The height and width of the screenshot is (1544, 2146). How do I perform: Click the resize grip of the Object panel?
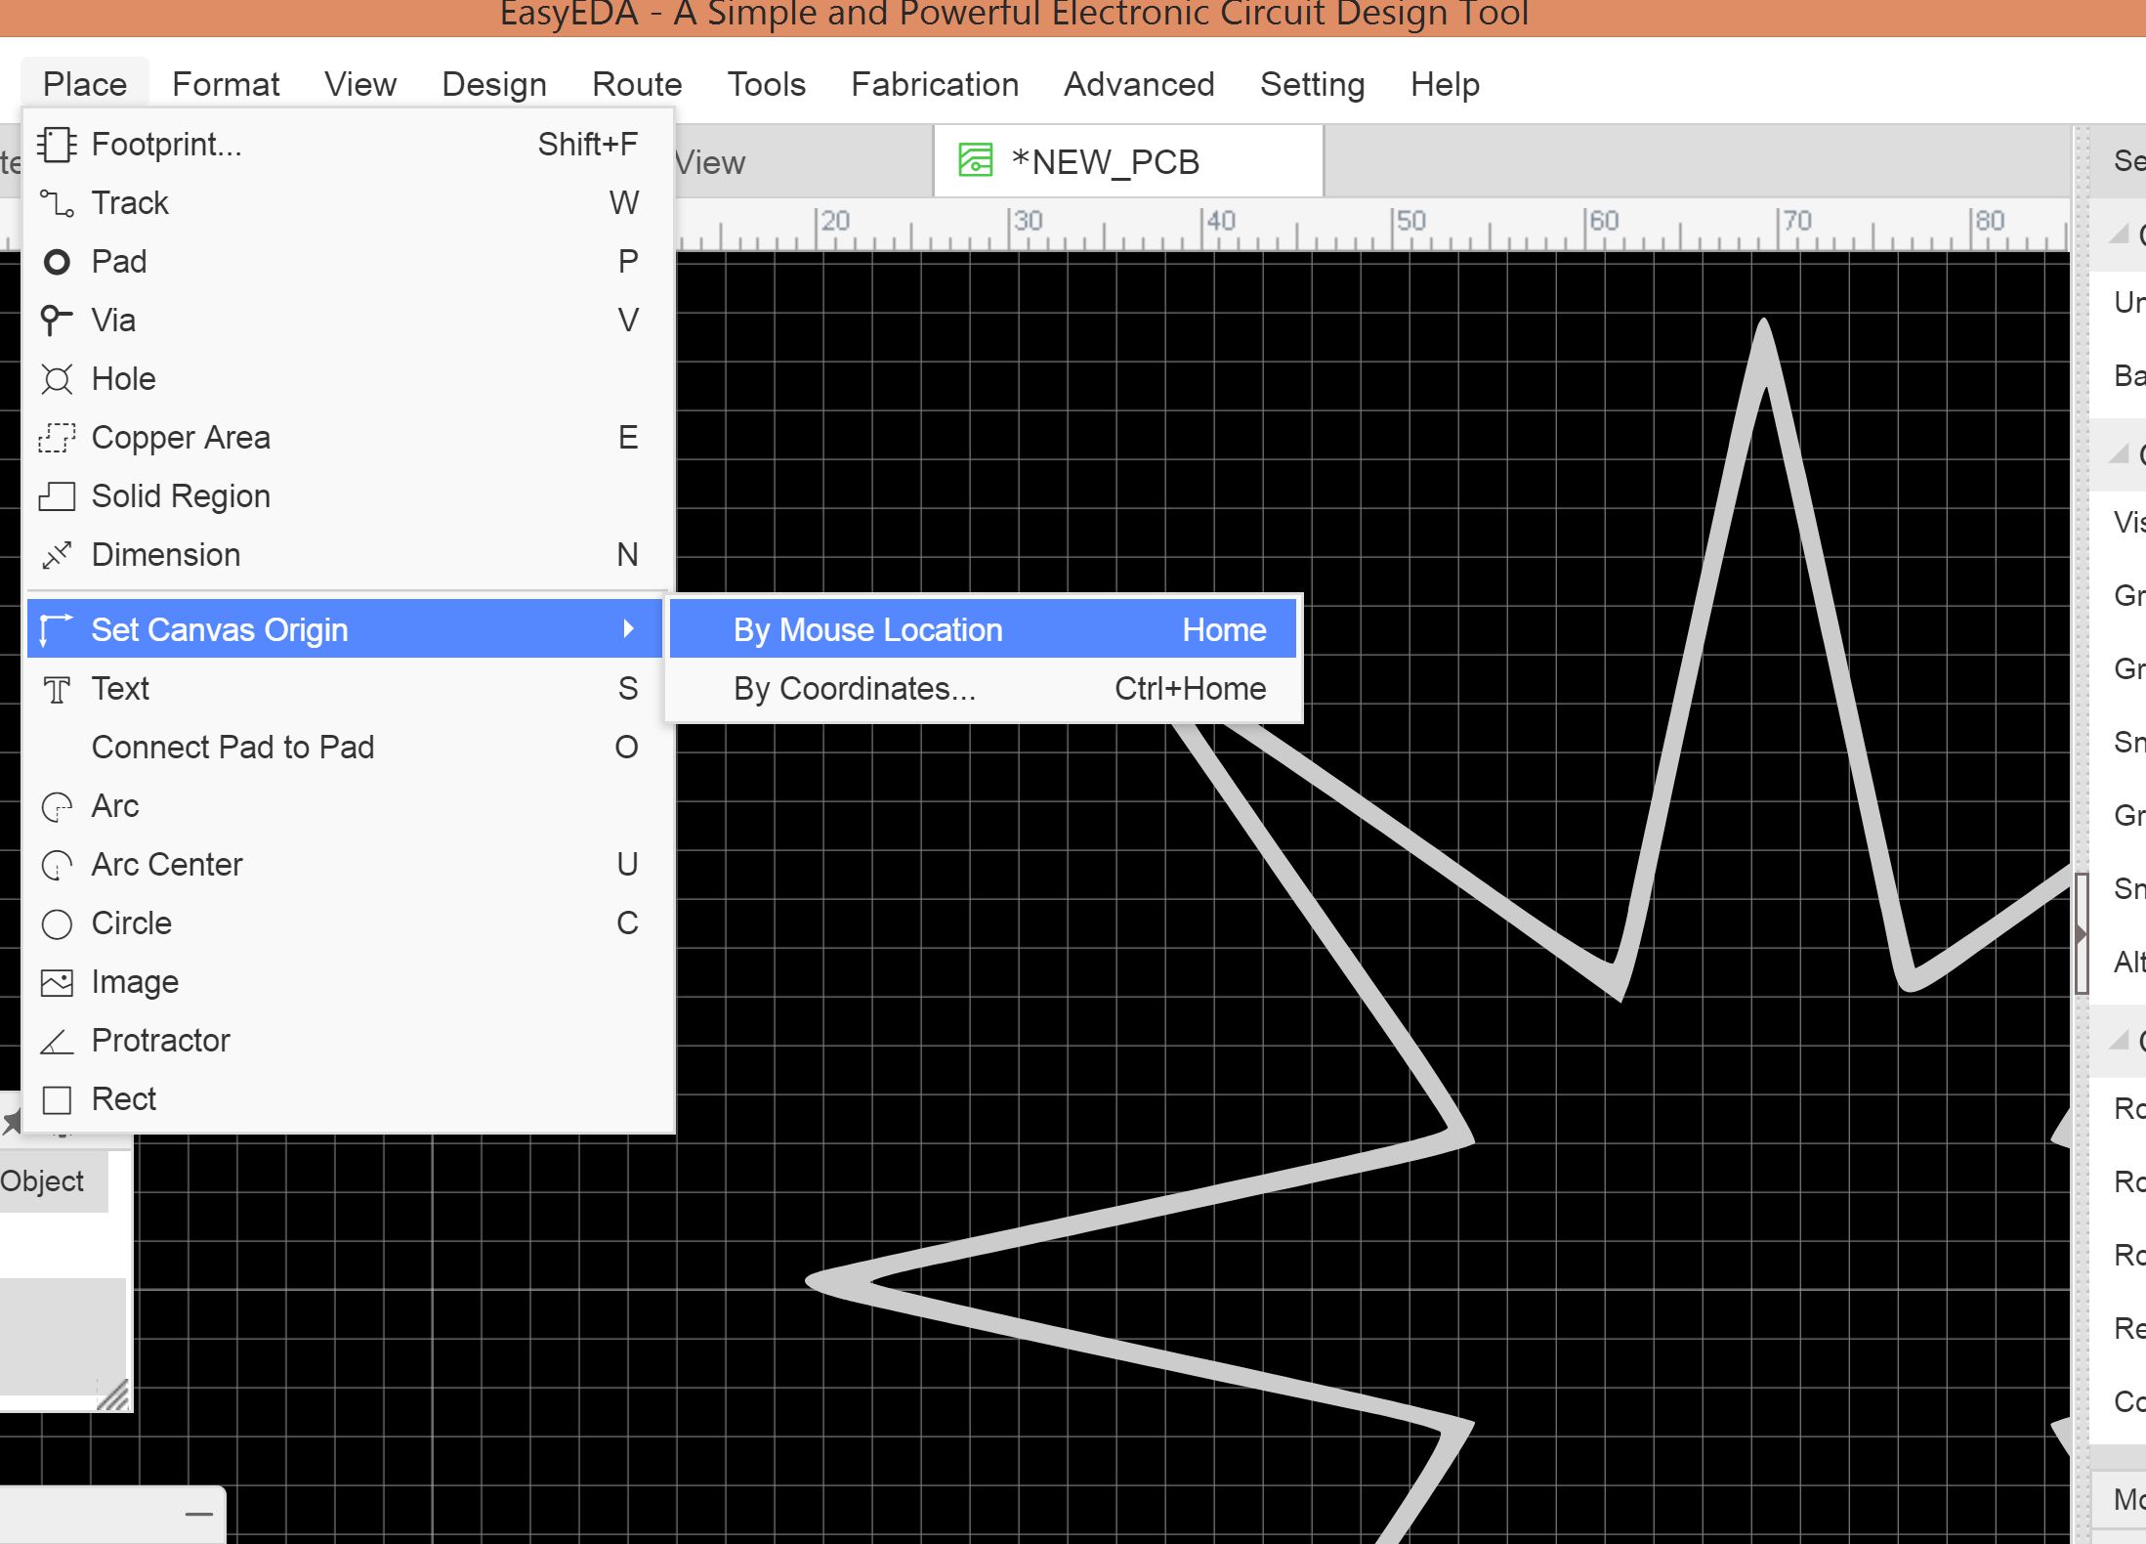click(113, 1394)
